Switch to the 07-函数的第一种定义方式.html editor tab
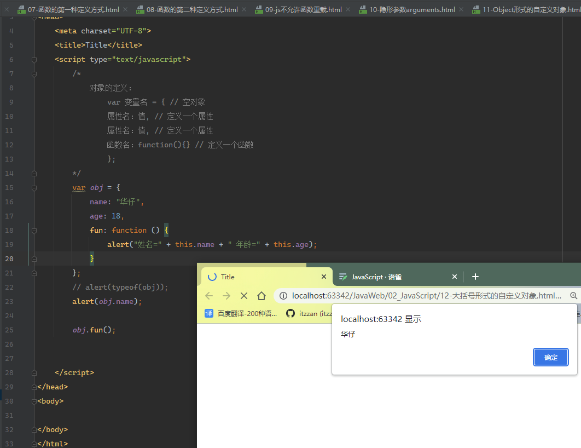This screenshot has width=581, height=448. (x=73, y=10)
